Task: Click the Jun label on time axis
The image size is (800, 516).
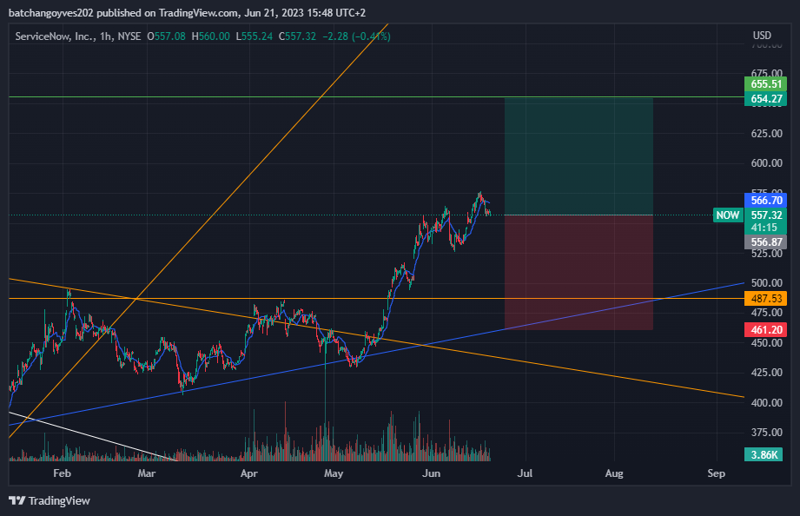Action: click(431, 473)
